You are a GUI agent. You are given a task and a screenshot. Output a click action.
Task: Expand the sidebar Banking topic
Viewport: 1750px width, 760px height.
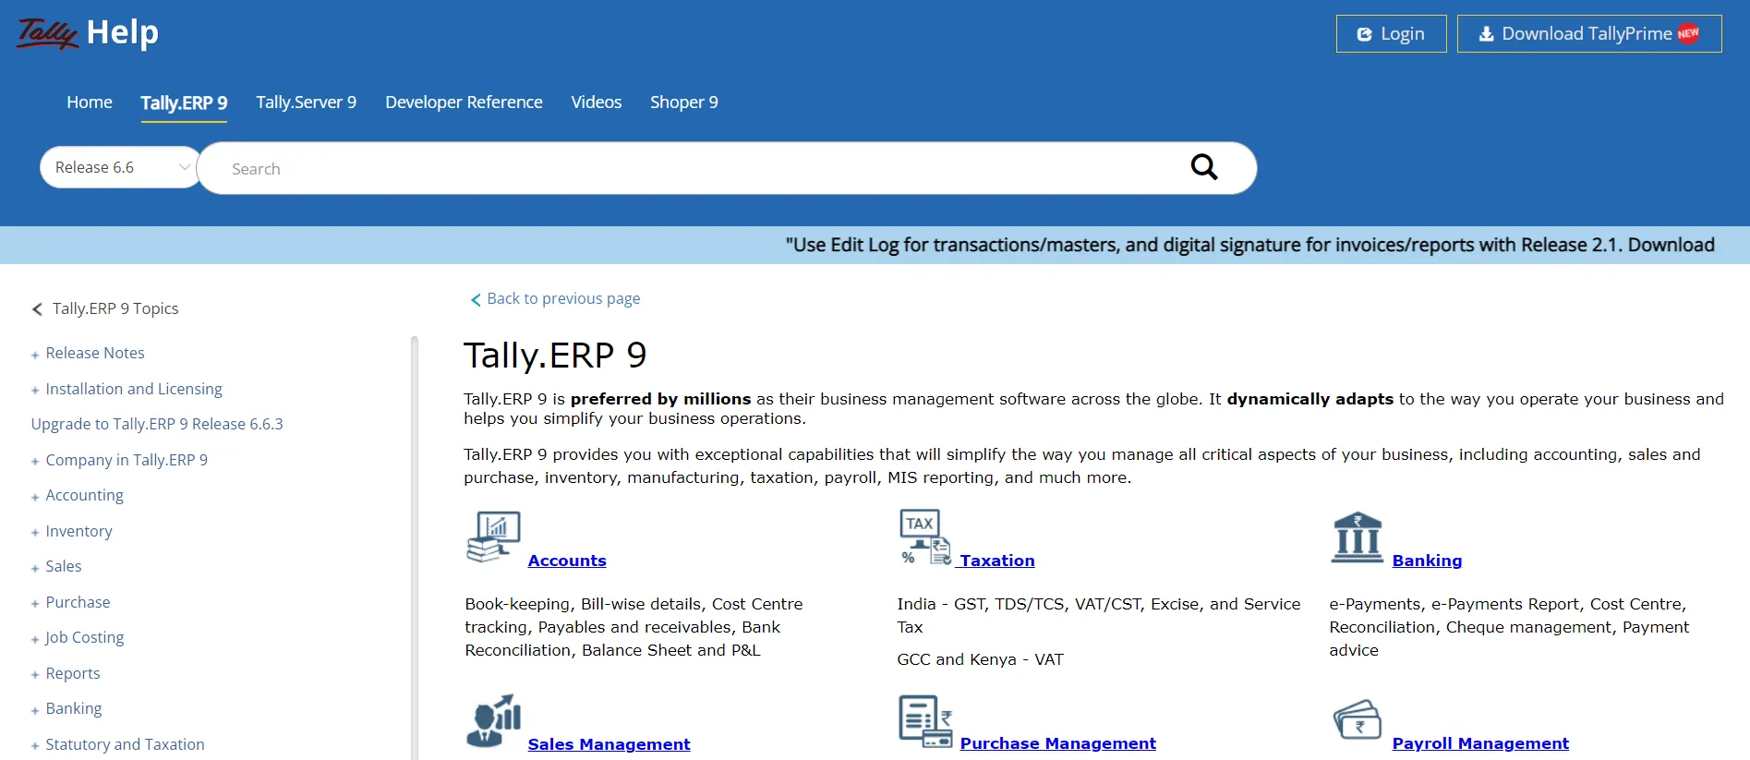[35, 710]
